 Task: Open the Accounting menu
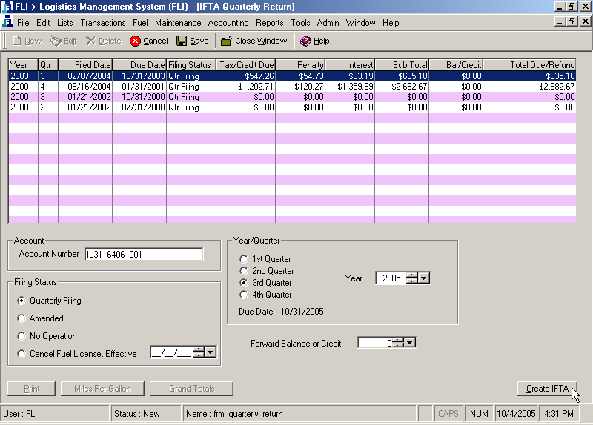[228, 23]
